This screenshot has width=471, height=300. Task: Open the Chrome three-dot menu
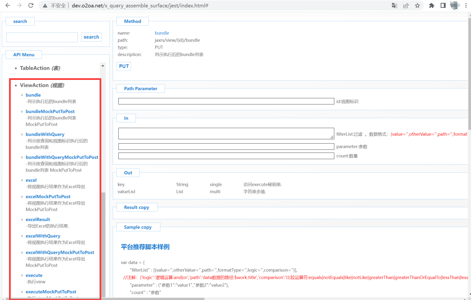pos(466,5)
